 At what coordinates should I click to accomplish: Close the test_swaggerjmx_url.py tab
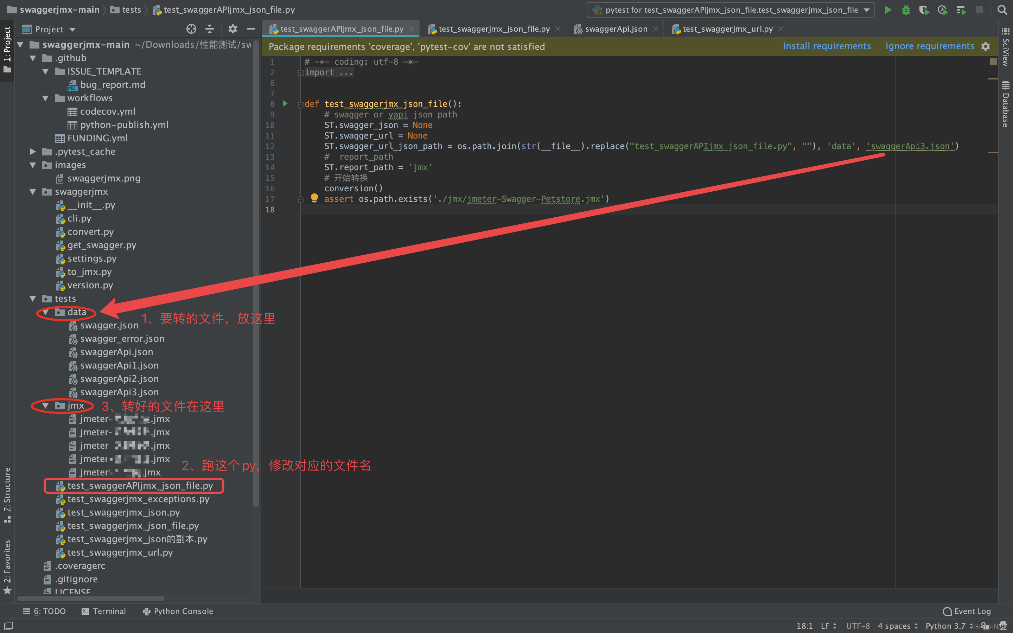781,29
